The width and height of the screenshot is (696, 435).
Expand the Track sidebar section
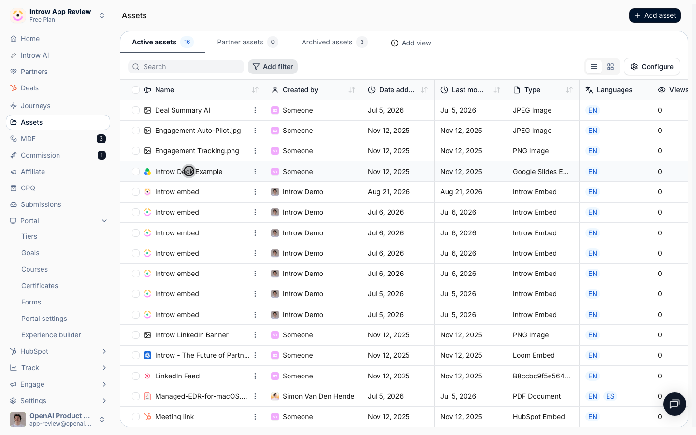104,368
